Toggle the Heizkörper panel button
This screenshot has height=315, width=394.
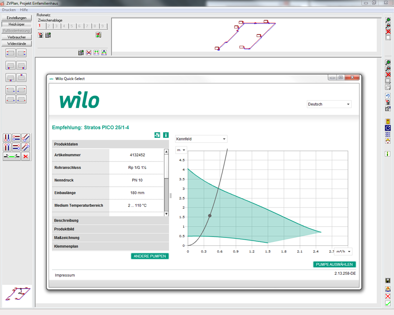point(17,24)
